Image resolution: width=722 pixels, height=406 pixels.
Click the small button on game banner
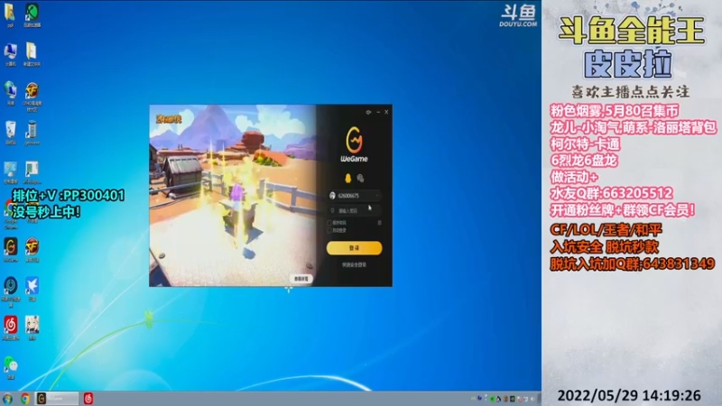coord(301,279)
